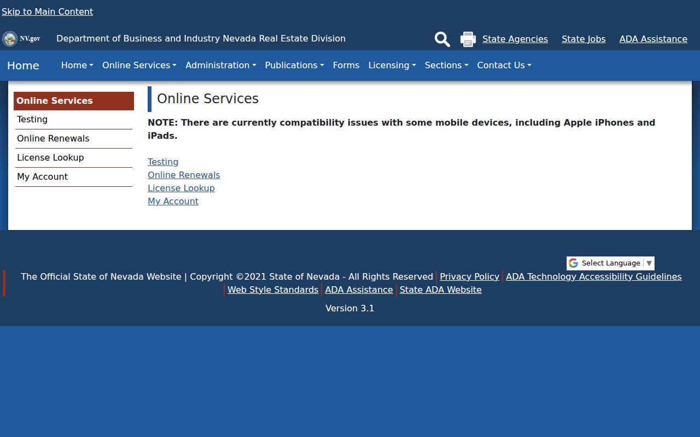
Task: Open the Contact Us dropdown menu
Action: click(x=504, y=65)
